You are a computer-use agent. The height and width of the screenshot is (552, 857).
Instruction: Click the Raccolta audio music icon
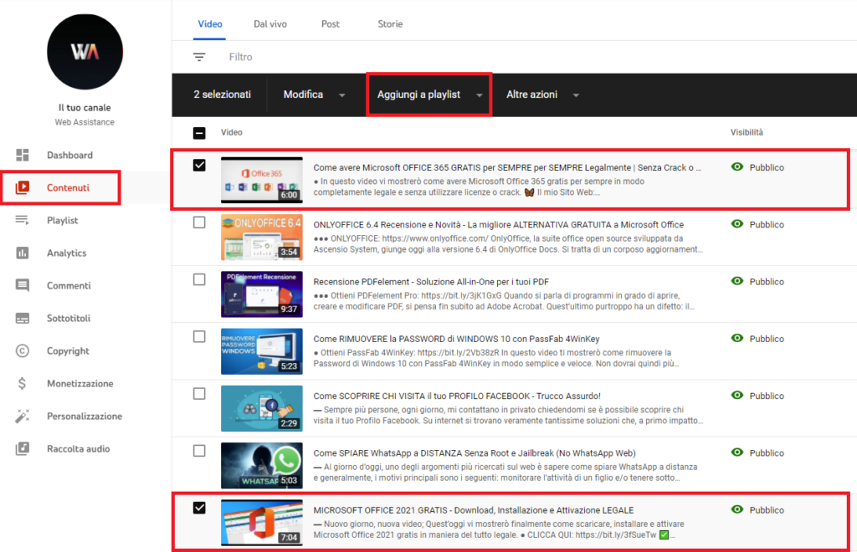point(23,449)
